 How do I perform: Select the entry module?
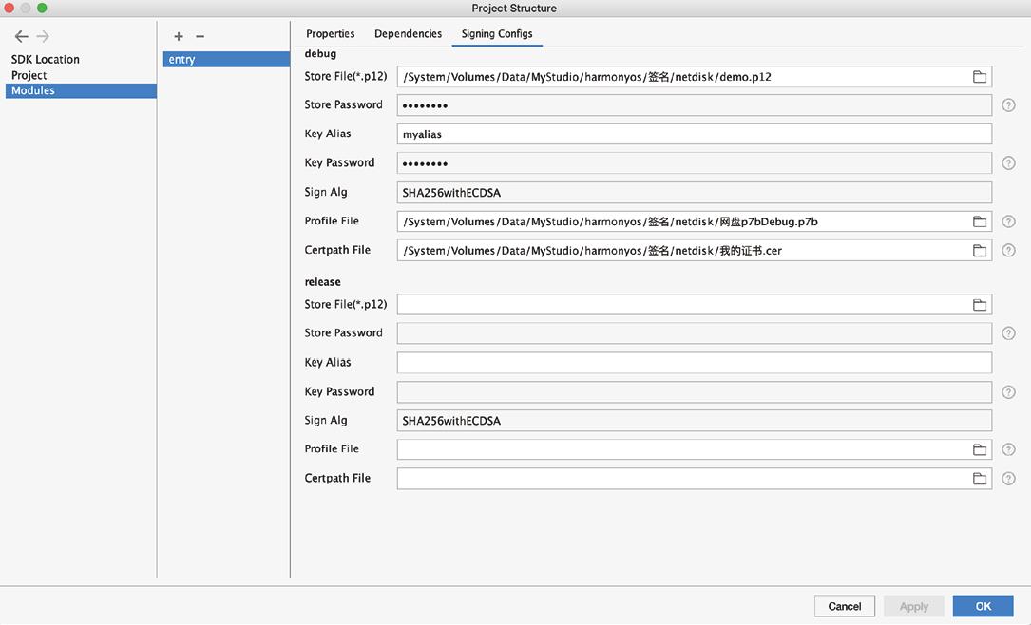tap(225, 59)
